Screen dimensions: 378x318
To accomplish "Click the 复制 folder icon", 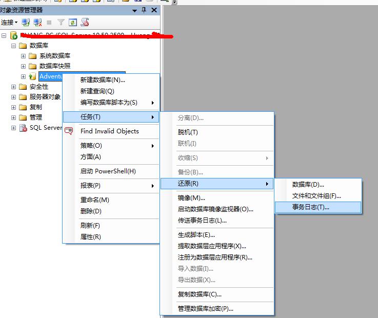I will (x=23, y=107).
